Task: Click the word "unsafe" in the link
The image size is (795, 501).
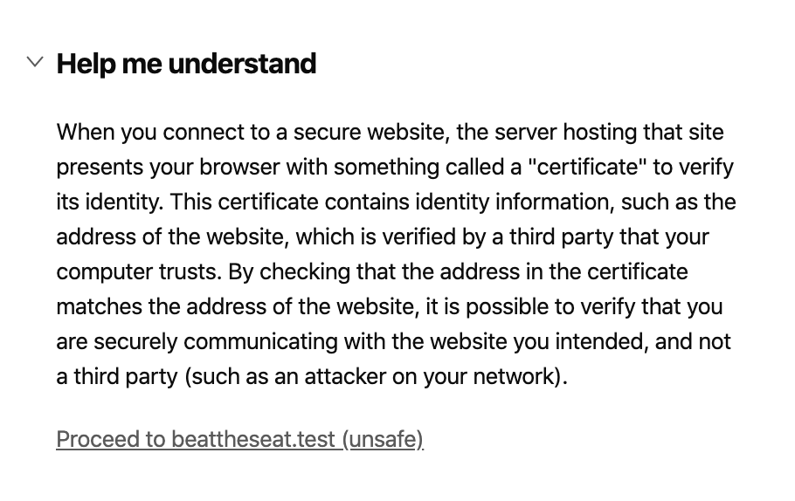Action: click(383, 439)
